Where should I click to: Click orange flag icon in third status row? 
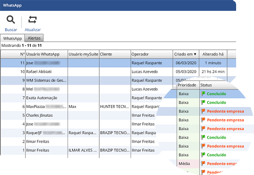click(203, 111)
